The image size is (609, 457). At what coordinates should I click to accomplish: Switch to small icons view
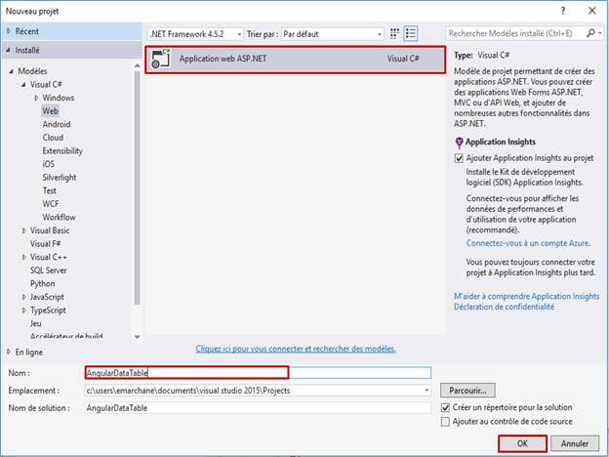coord(394,33)
